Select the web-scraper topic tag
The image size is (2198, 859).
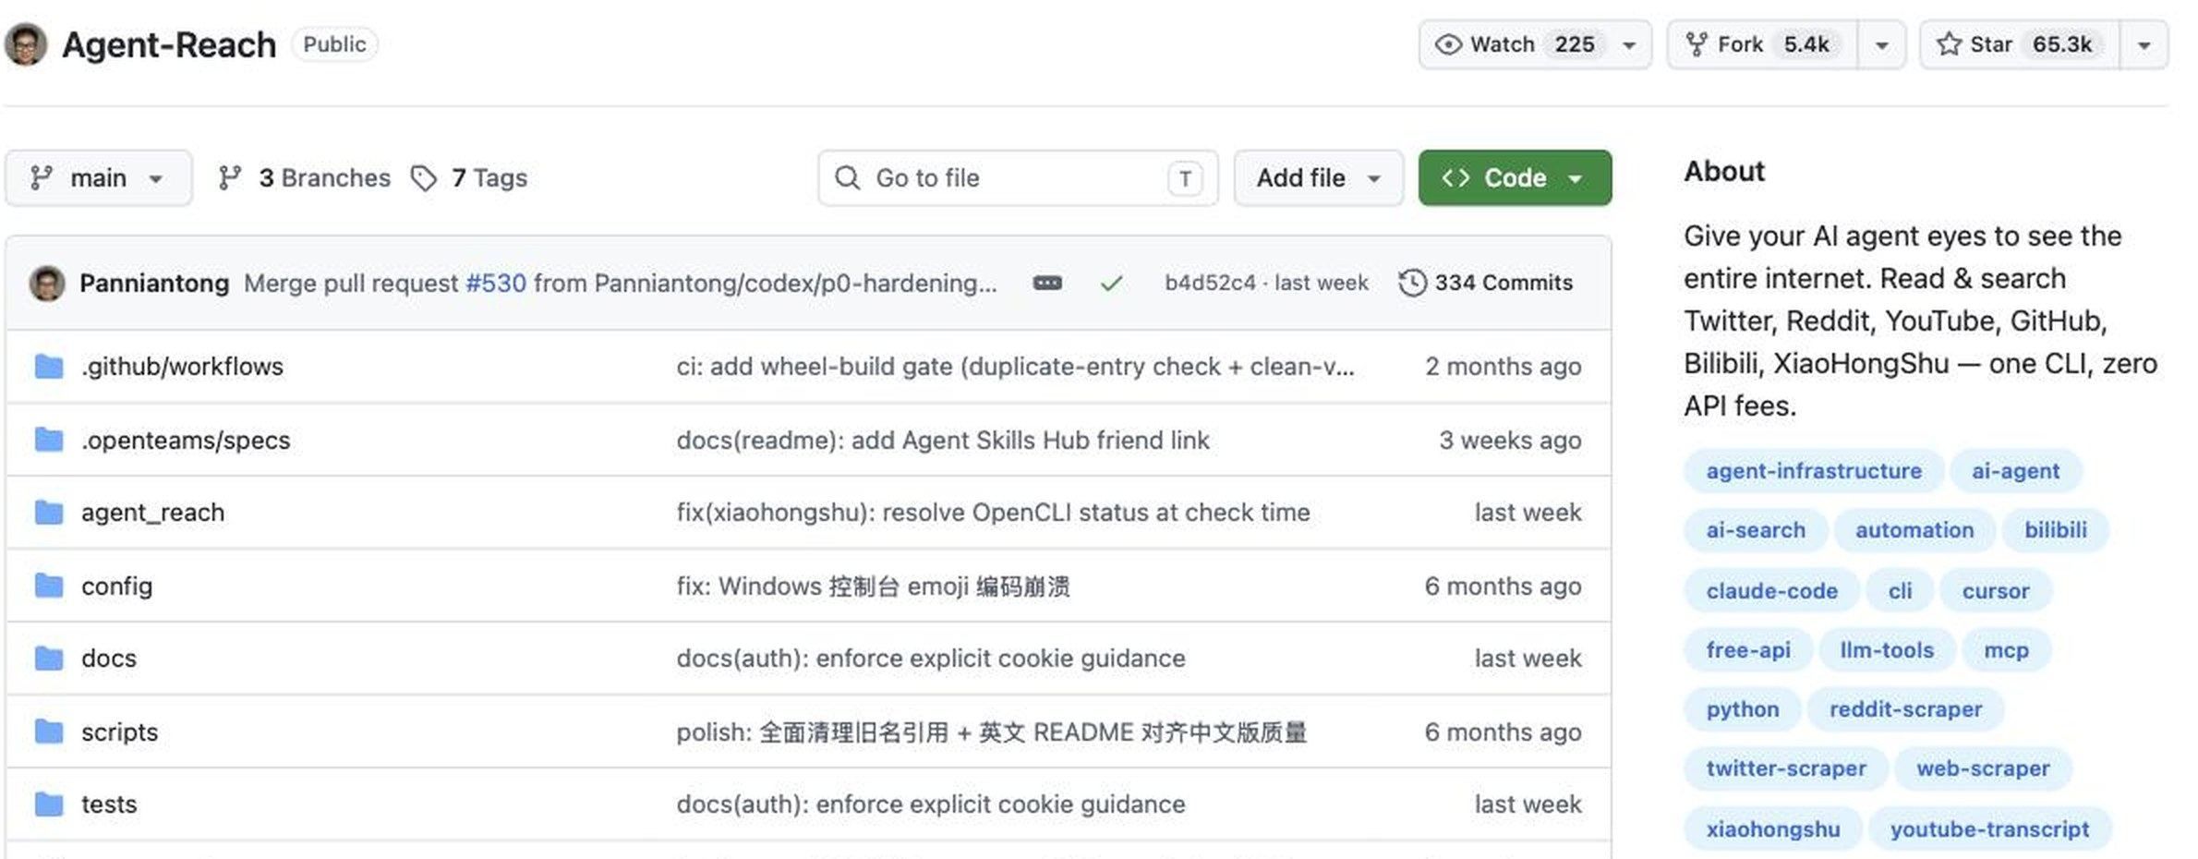tap(1983, 768)
